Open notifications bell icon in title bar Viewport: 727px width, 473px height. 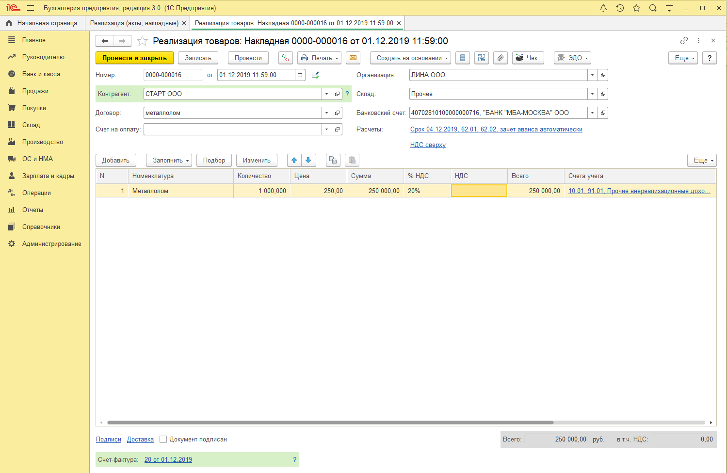603,8
